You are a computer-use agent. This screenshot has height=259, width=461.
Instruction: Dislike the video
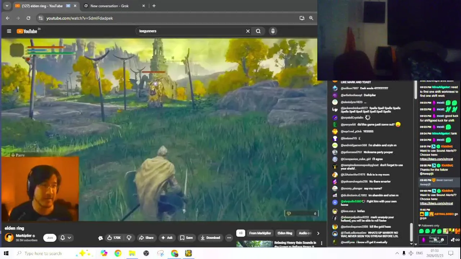pos(129,238)
